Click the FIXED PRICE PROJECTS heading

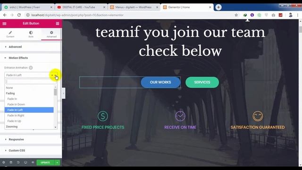click(x=103, y=127)
